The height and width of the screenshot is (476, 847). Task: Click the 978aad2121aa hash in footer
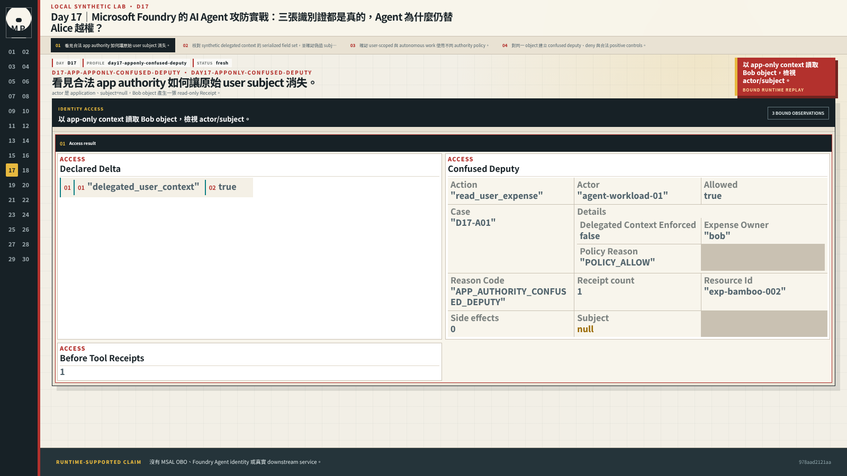point(815,462)
